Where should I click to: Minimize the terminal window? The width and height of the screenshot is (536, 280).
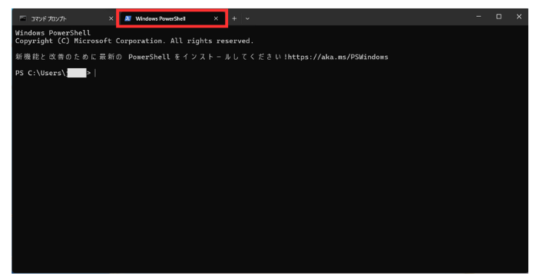tap(478, 16)
